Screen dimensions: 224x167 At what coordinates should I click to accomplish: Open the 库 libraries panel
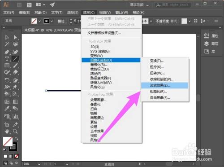click(x=210, y=52)
